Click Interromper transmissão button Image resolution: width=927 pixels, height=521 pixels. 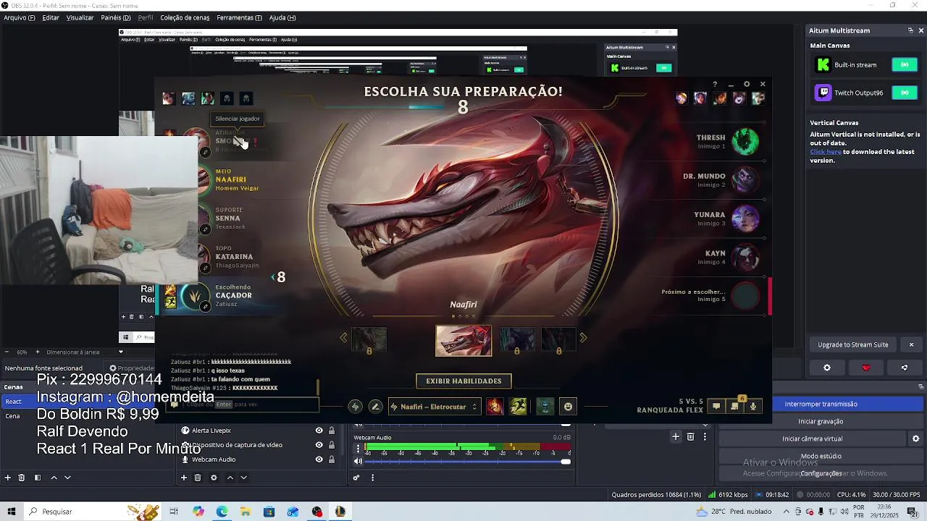(821, 404)
